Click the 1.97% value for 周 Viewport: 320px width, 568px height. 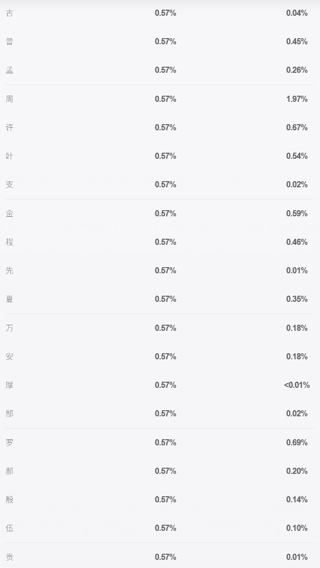click(x=297, y=99)
